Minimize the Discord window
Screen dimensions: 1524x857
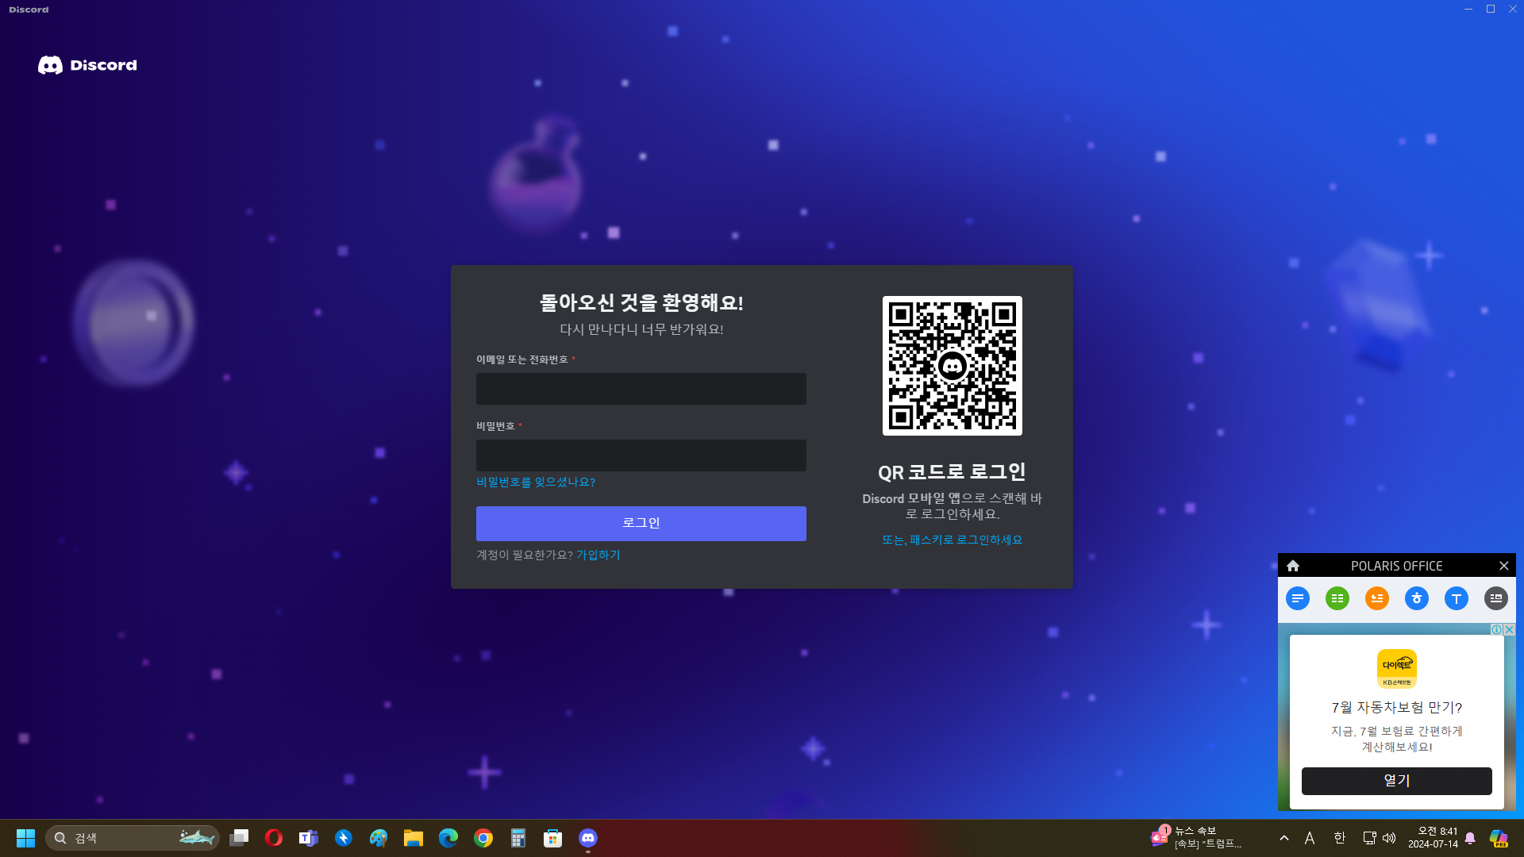(x=1468, y=9)
